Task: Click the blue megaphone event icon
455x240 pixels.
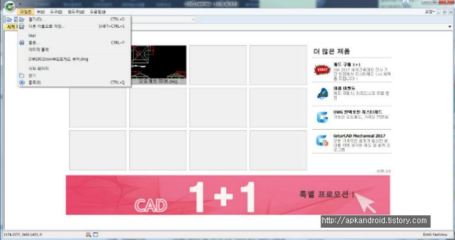Action: tap(322, 93)
